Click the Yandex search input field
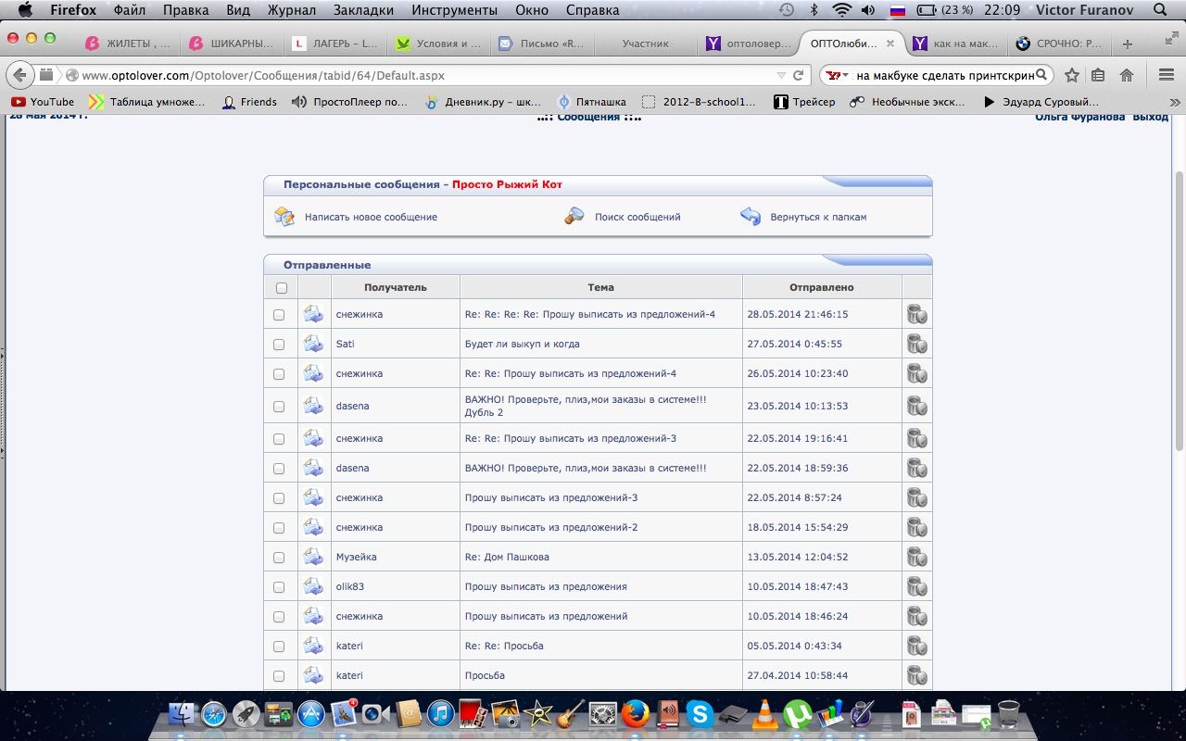Viewport: 1186px width, 741px height. point(943,75)
